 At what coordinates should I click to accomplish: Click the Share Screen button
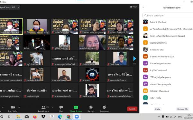tap(76, 109)
